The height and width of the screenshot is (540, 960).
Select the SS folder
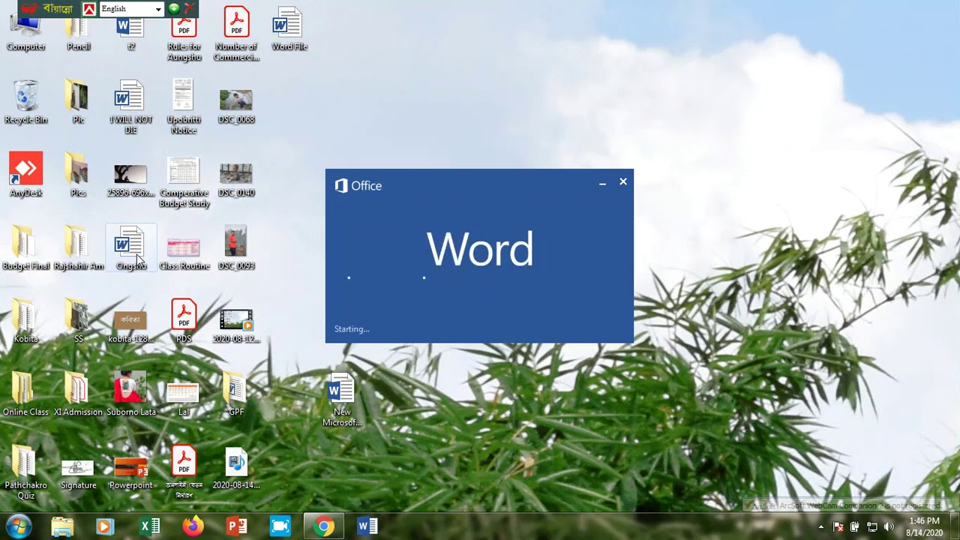78,320
